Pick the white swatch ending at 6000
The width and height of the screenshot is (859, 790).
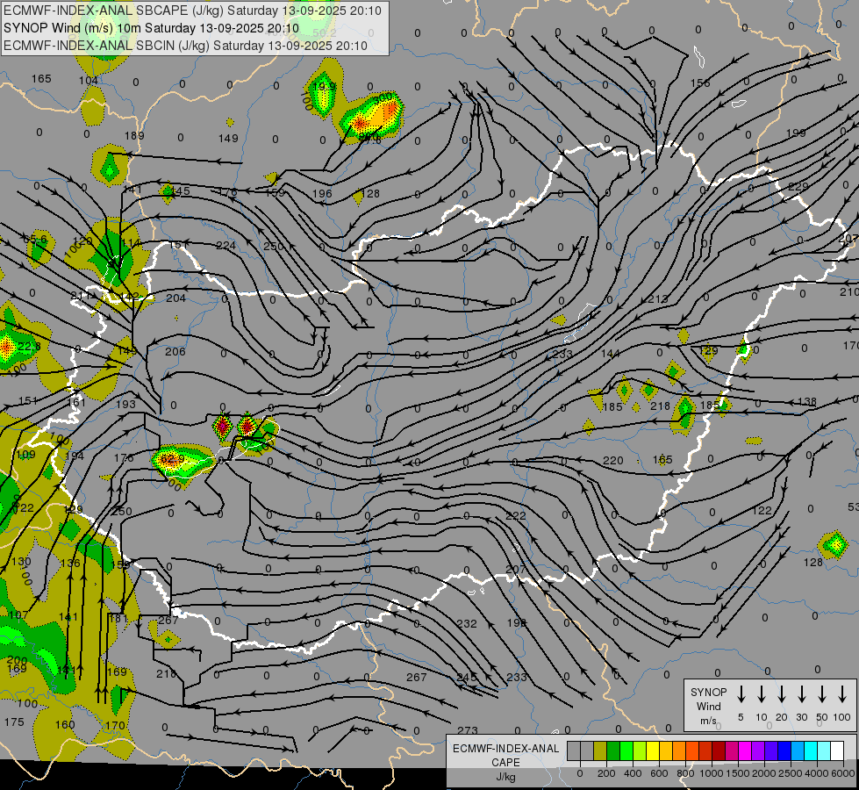click(837, 751)
